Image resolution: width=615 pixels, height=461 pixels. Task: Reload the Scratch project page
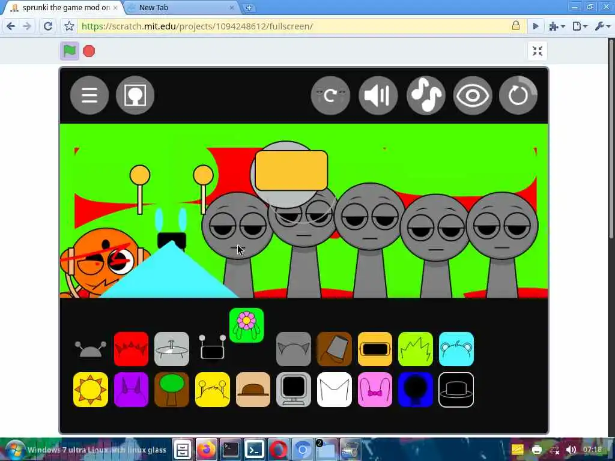[48, 26]
